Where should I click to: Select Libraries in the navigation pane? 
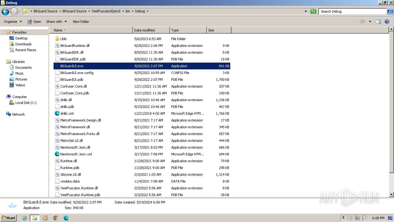[x=18, y=62]
